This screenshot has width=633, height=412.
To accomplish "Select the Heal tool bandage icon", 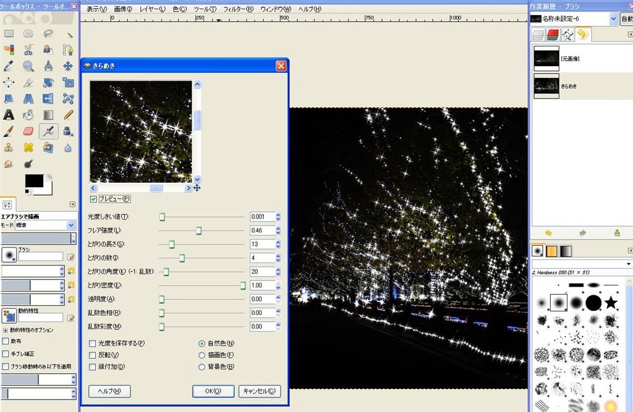I will [x=28, y=147].
